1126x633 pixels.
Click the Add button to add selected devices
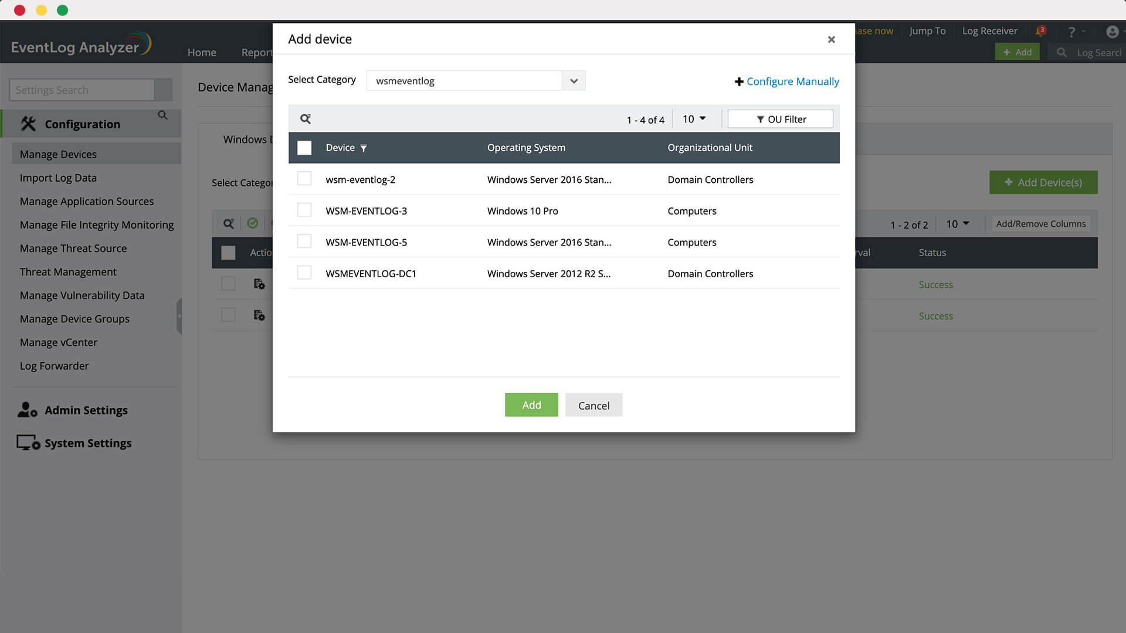(x=531, y=404)
